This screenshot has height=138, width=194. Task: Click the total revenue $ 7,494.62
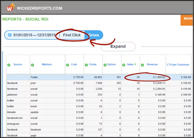[x=159, y=77]
